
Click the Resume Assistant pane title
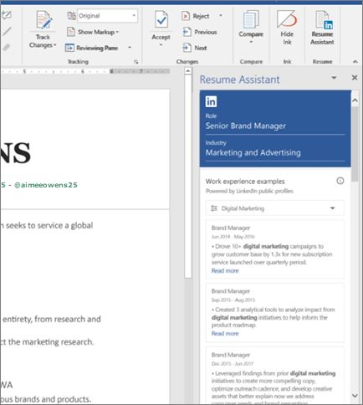click(240, 79)
